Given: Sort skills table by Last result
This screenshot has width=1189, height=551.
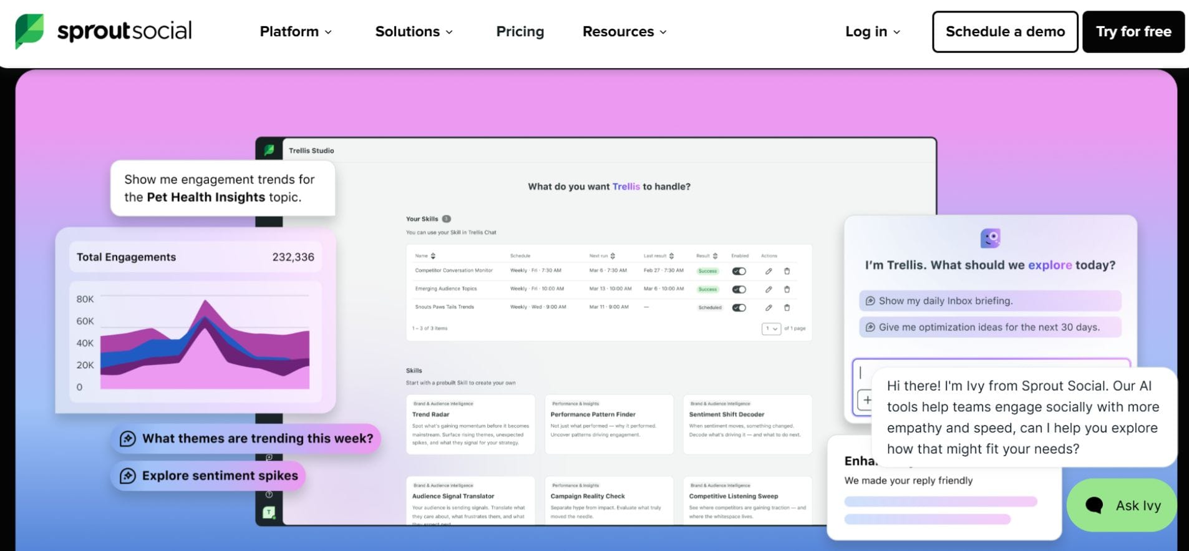Looking at the screenshot, I should tap(671, 256).
